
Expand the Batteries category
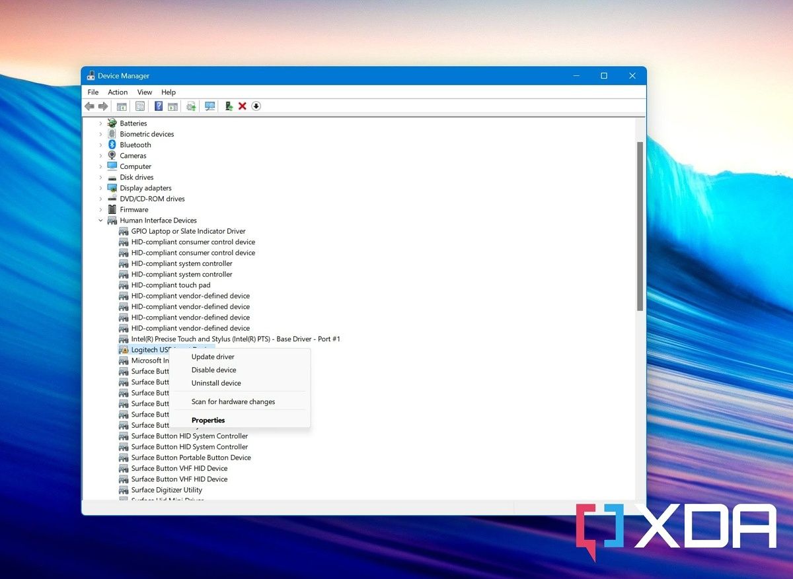101,123
